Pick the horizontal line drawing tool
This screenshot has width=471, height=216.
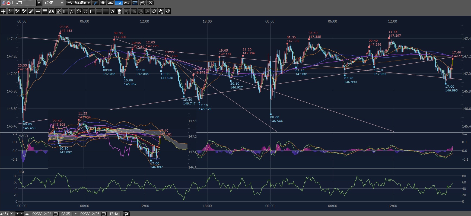99,11
